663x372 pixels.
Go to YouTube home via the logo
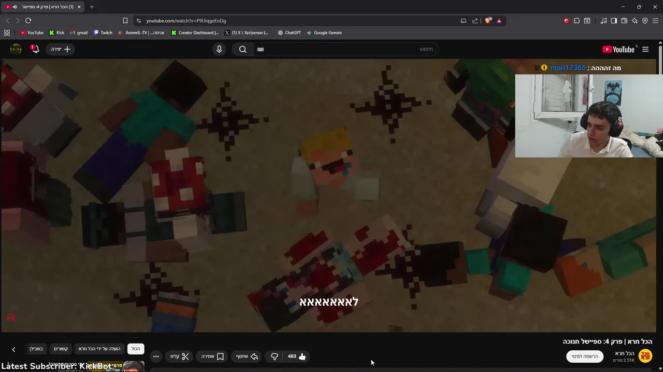point(618,49)
